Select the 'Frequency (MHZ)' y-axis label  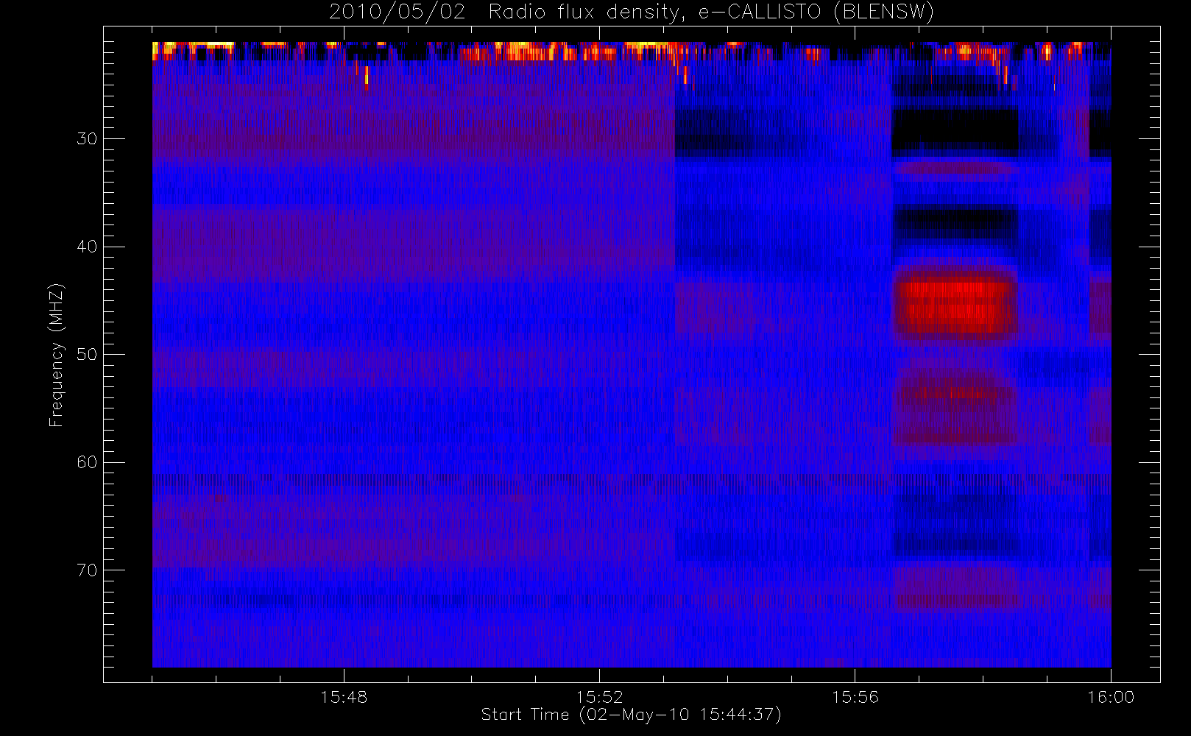[57, 355]
